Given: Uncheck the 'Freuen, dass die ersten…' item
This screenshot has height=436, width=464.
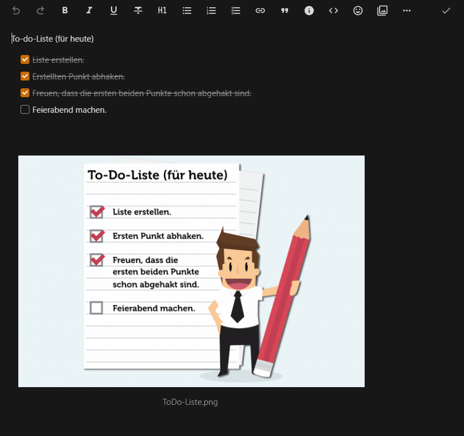Looking at the screenshot, I should (25, 93).
